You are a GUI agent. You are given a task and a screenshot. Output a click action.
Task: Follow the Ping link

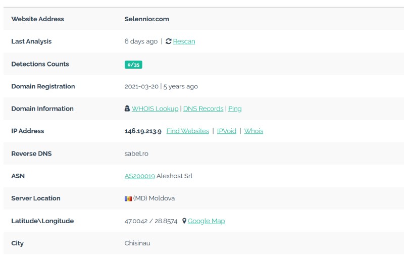[235, 109]
